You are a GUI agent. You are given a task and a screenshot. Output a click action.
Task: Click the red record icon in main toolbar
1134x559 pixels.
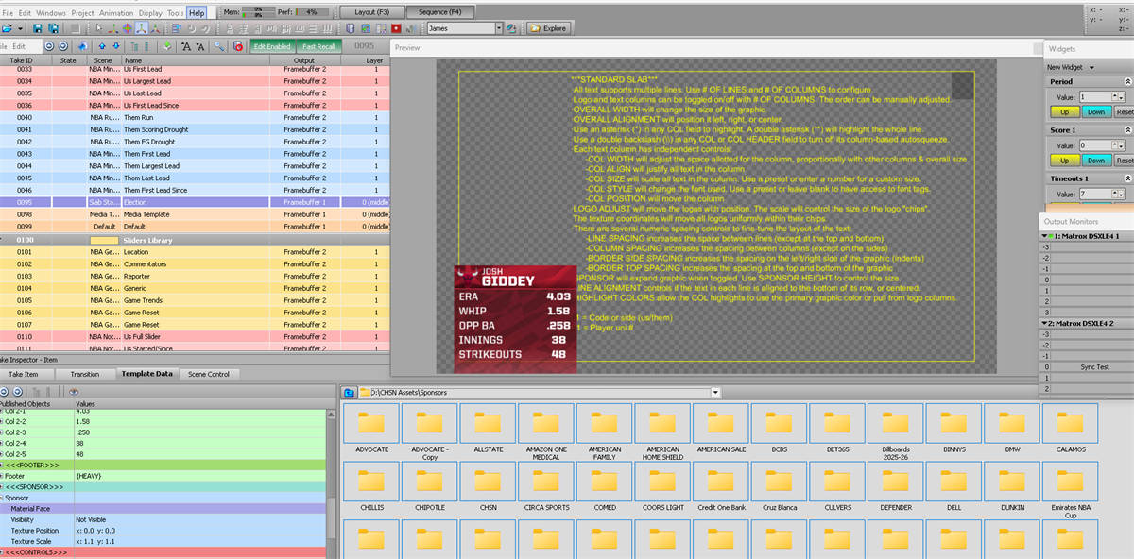[396, 28]
